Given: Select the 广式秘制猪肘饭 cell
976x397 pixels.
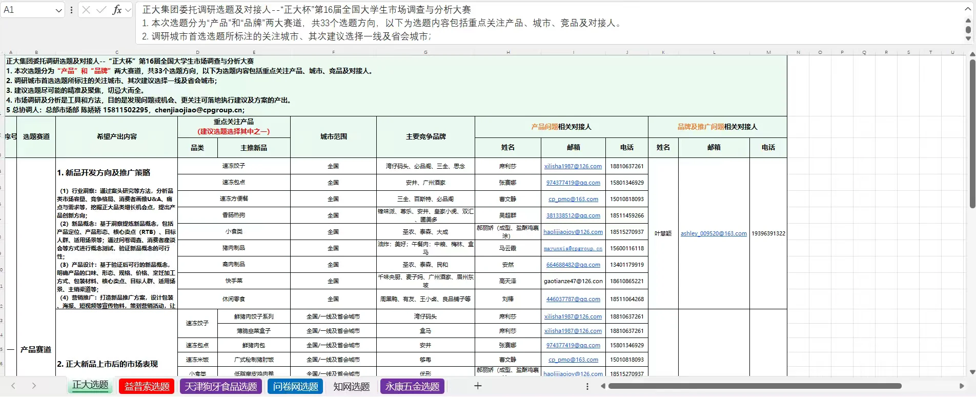Looking at the screenshot, I should [254, 360].
